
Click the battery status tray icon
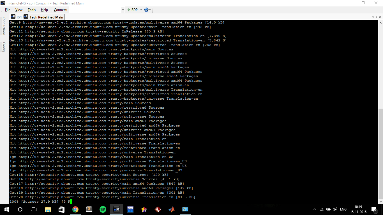[x=328, y=209]
